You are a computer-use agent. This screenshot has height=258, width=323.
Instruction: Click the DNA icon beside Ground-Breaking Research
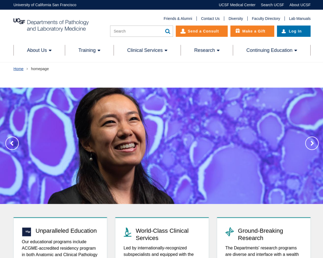pyautogui.click(x=230, y=232)
